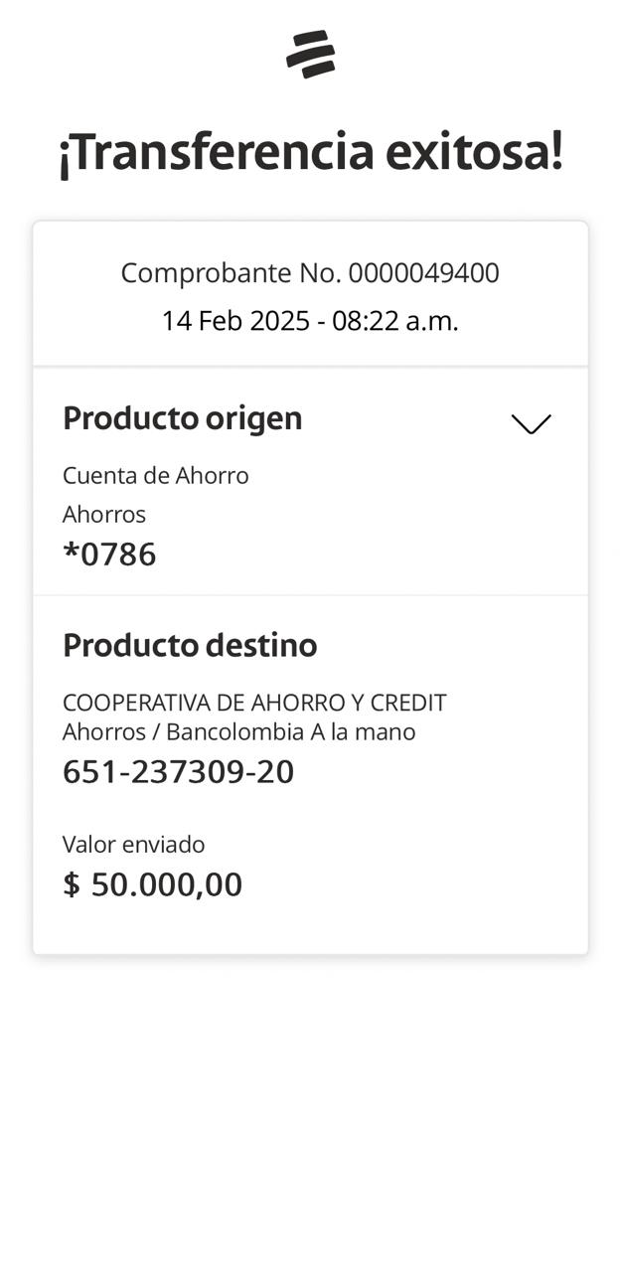621x1272 pixels.
Task: Tap the Valor enviado label
Action: pos(133,845)
